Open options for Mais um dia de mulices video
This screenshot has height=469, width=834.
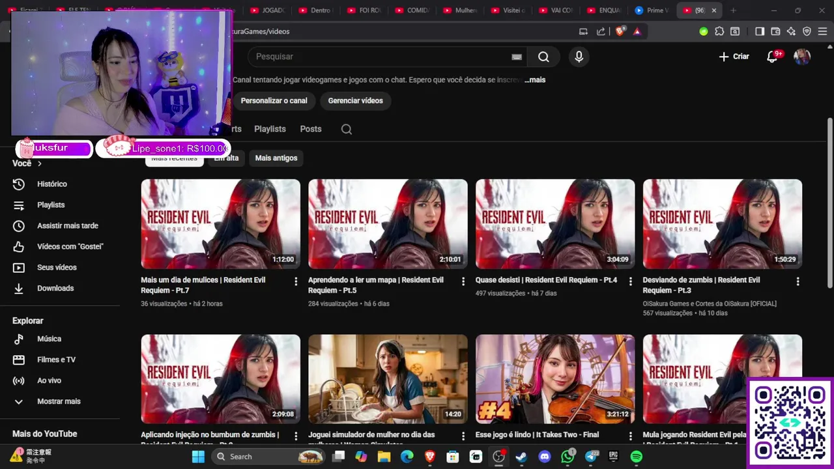point(296,281)
